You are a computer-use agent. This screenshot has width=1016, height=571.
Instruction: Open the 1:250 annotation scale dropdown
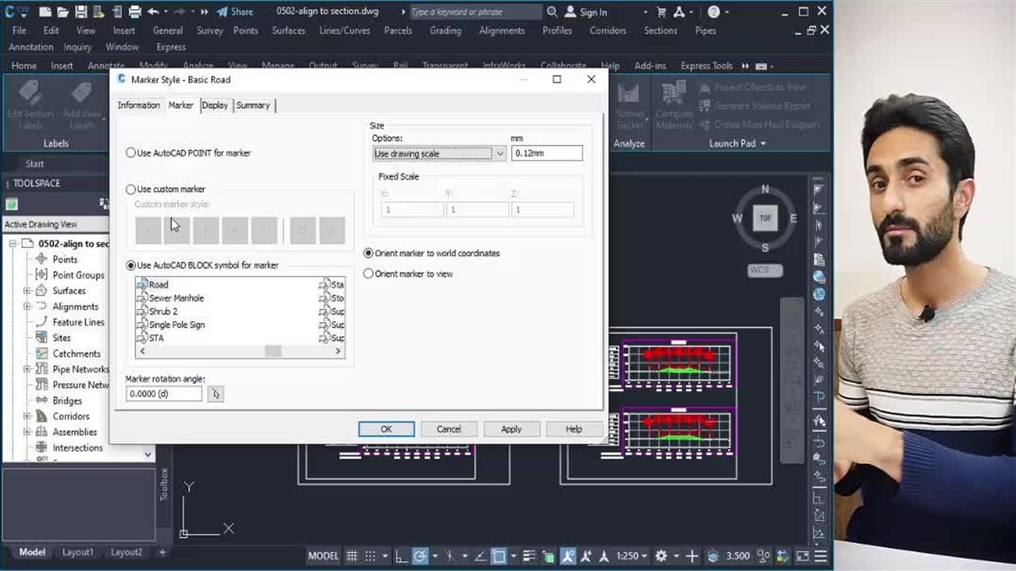click(x=632, y=556)
